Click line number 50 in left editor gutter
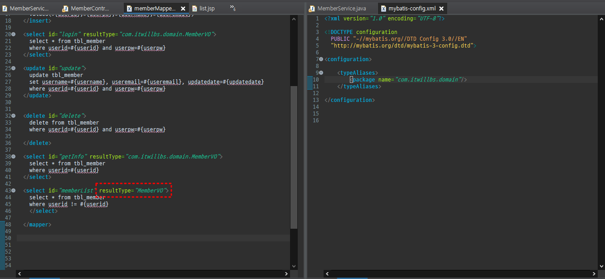 (x=8, y=238)
